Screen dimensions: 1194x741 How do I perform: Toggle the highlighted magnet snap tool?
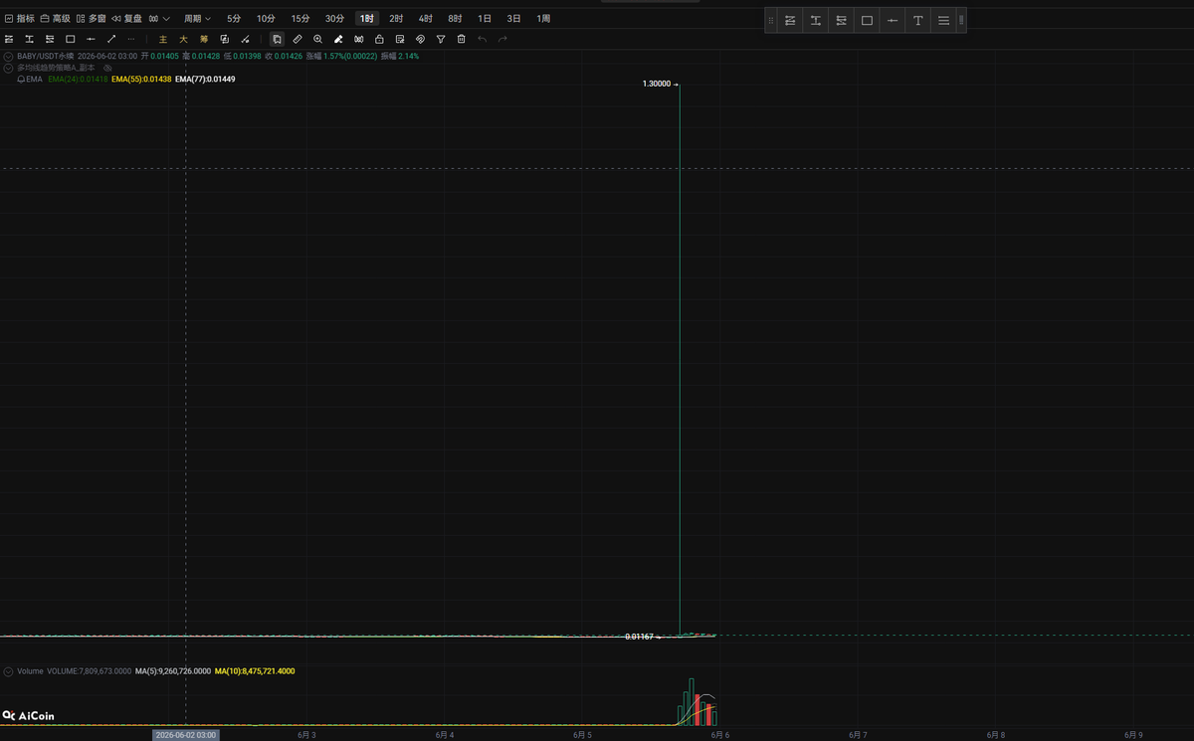pyautogui.click(x=277, y=39)
